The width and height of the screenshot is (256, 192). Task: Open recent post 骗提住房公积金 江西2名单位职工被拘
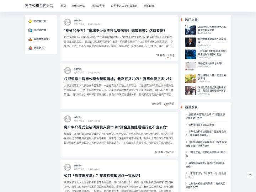click(205, 165)
